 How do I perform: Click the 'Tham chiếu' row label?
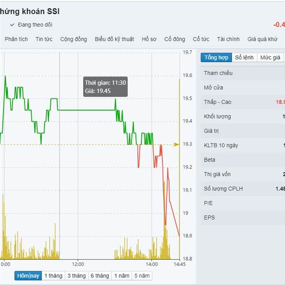tap(218, 73)
